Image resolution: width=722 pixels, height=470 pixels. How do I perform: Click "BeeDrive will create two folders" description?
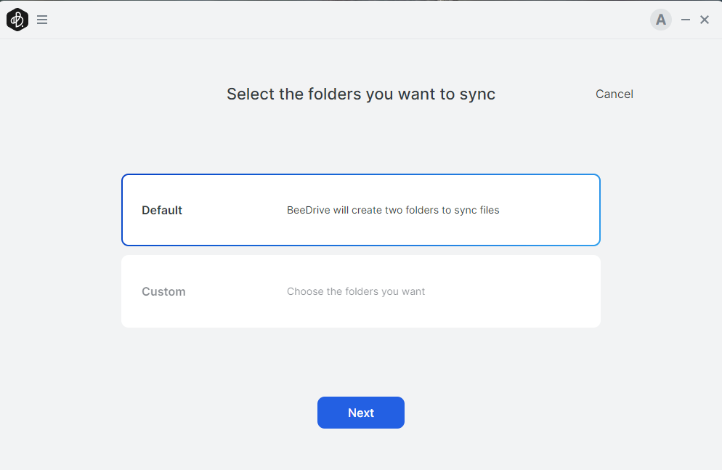click(393, 210)
